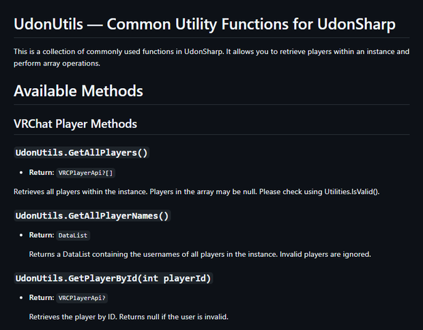Click the sentence 'Retrieves all players within the instance'
This screenshot has width=423, height=330.
pos(81,192)
